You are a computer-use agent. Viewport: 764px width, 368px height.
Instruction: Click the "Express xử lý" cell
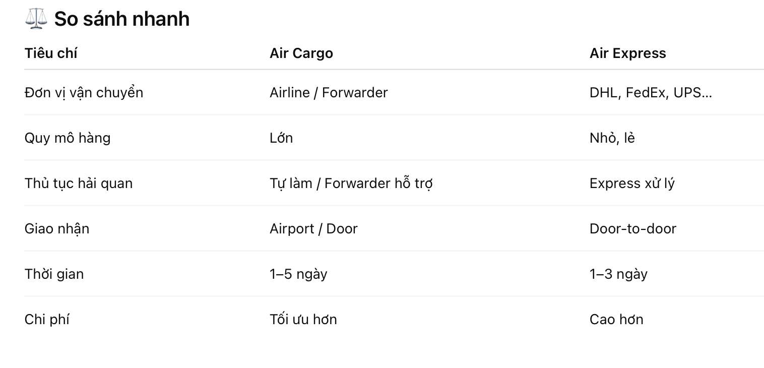pos(632,183)
